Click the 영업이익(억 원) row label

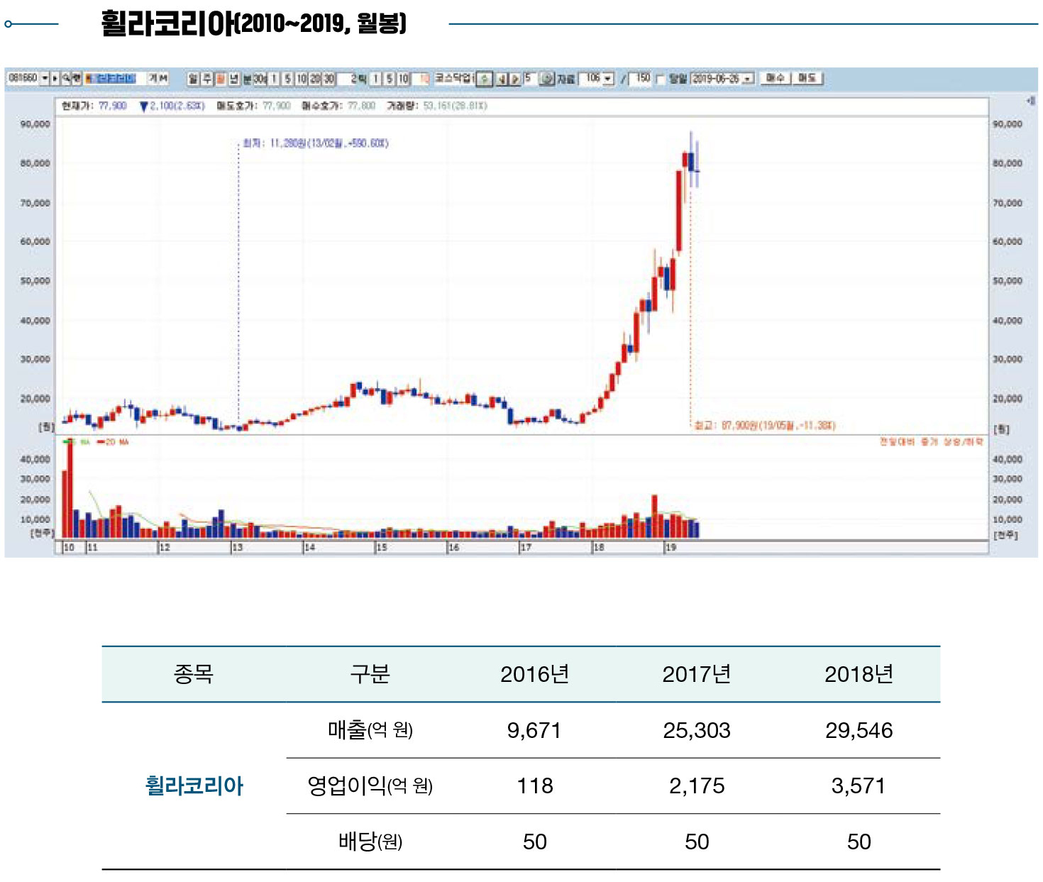tap(370, 785)
